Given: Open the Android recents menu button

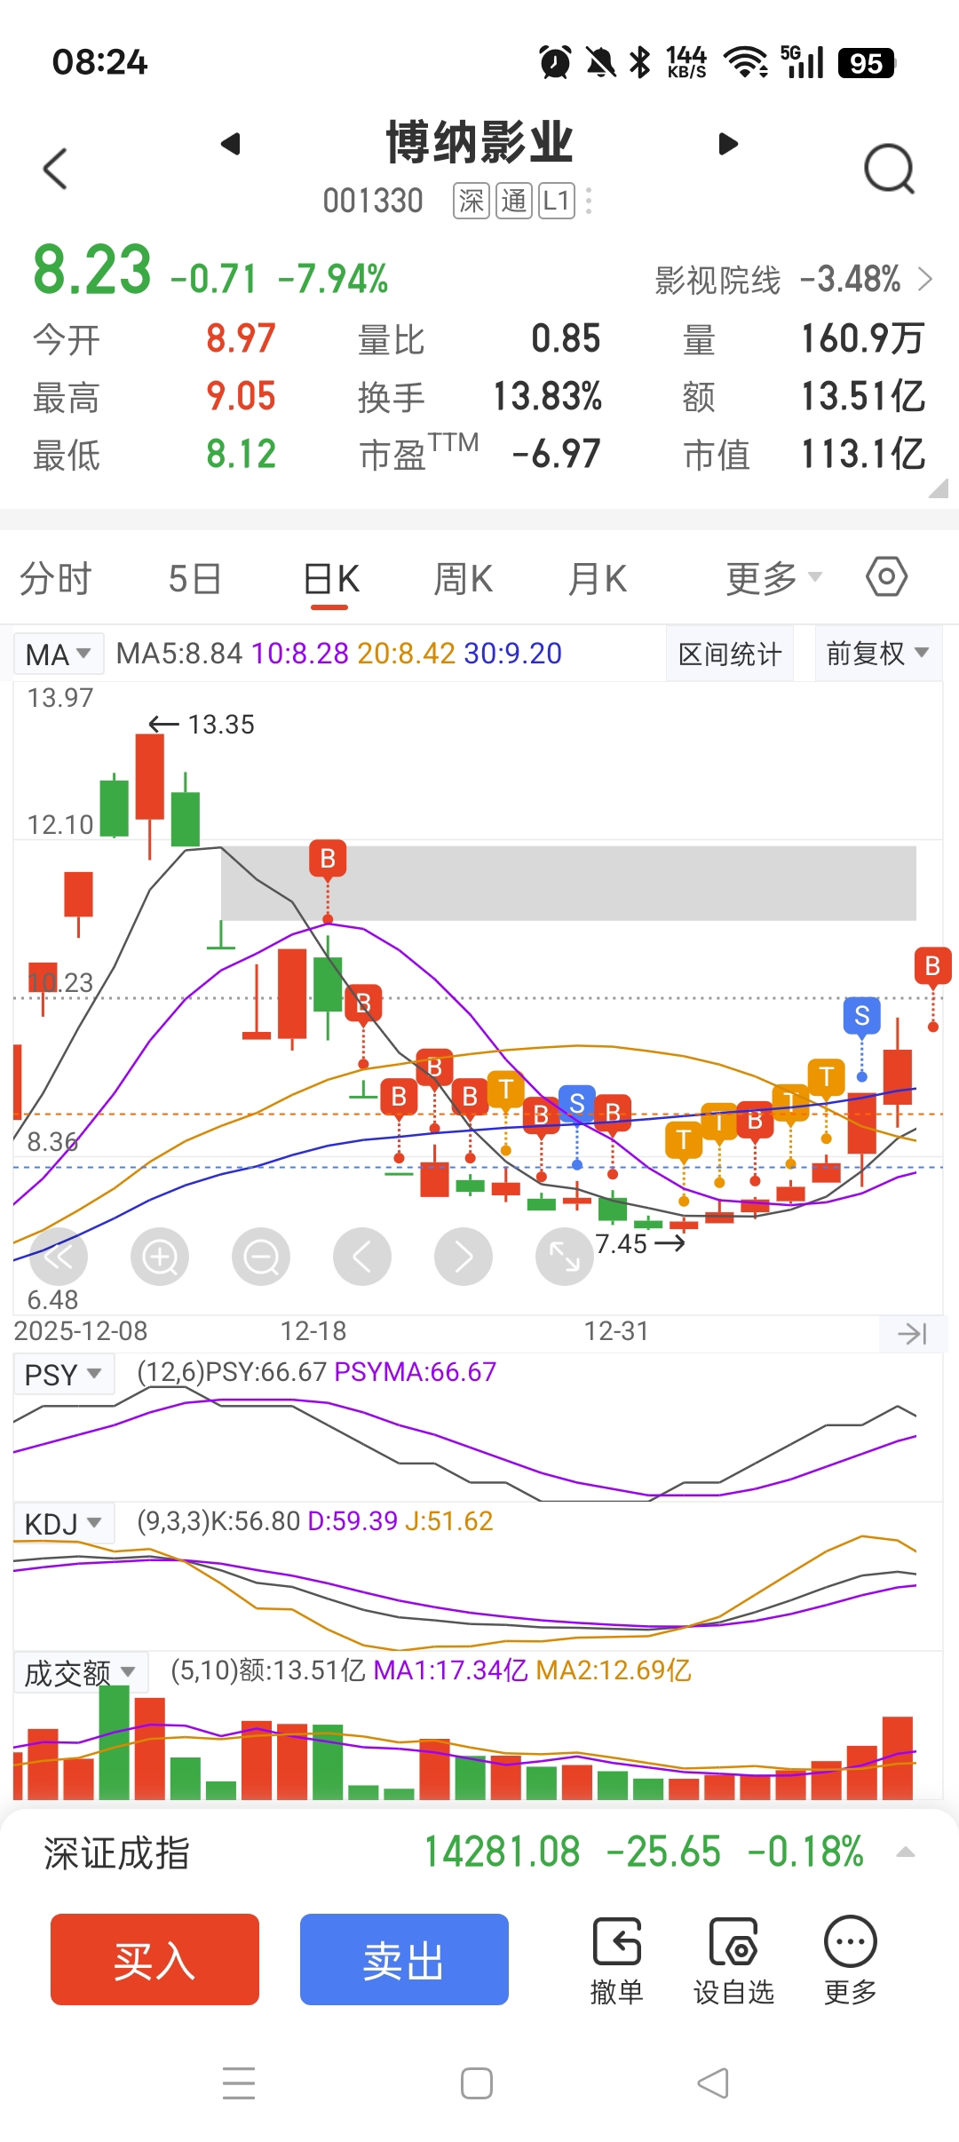Looking at the screenshot, I should coord(239,2083).
